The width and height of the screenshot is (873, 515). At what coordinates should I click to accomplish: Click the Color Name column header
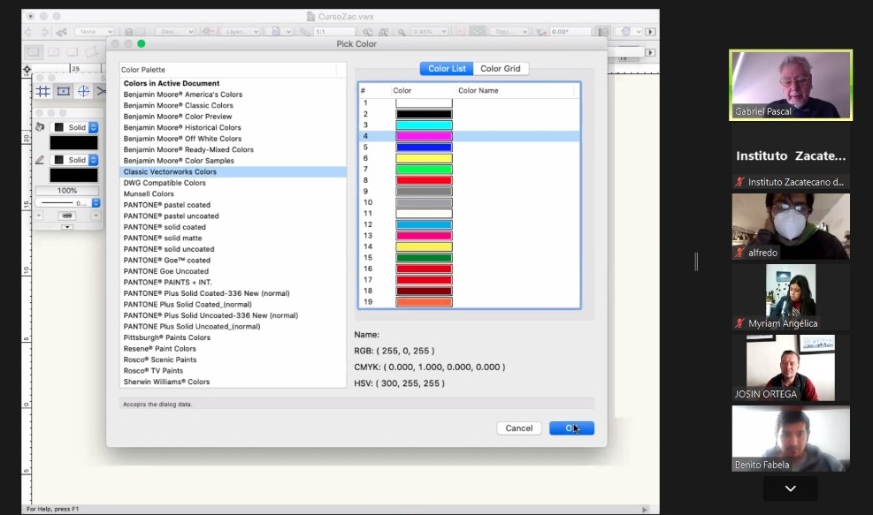coord(515,90)
